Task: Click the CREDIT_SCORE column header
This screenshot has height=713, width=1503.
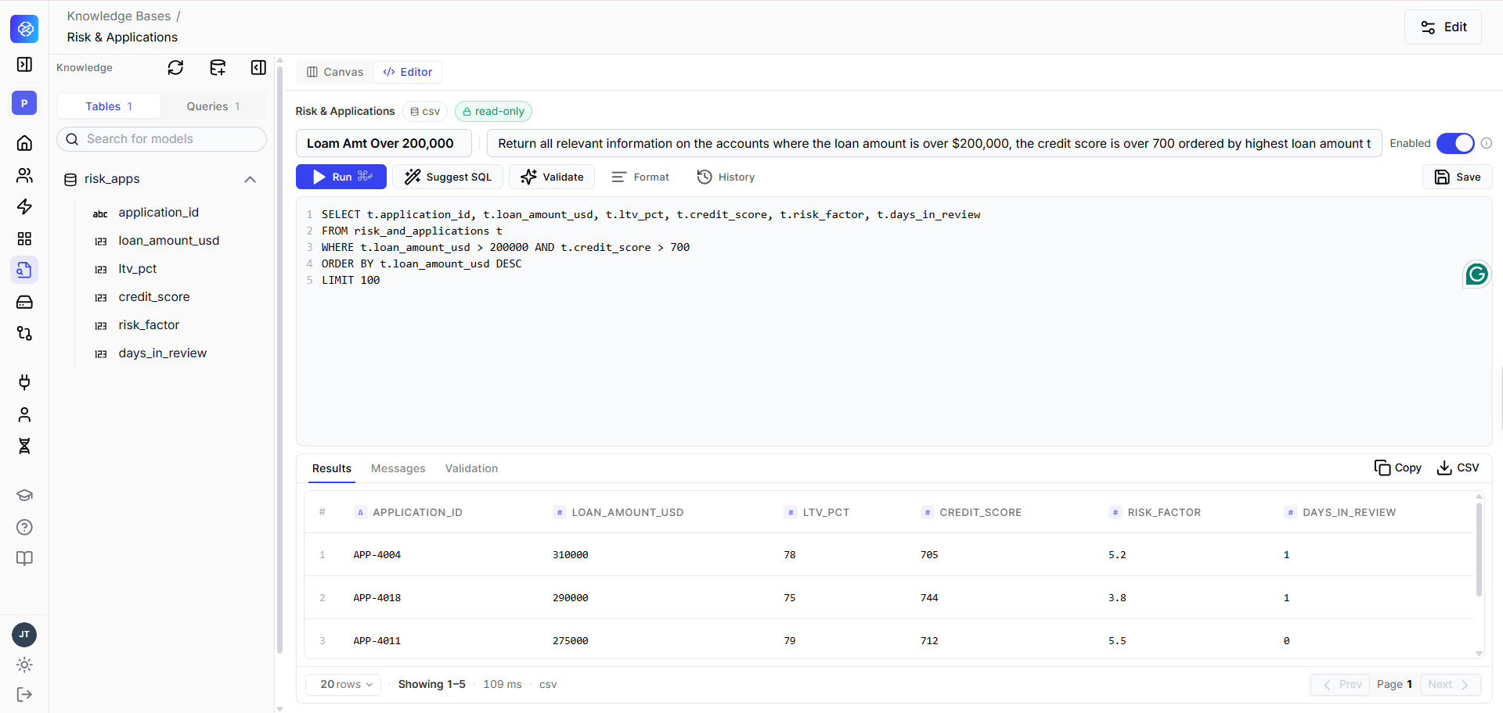Action: 972,512
